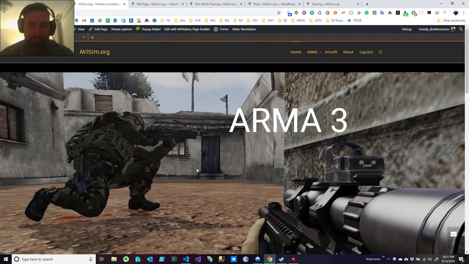Click the Chrome profile avatar
The image size is (469, 264).
tap(456, 13)
